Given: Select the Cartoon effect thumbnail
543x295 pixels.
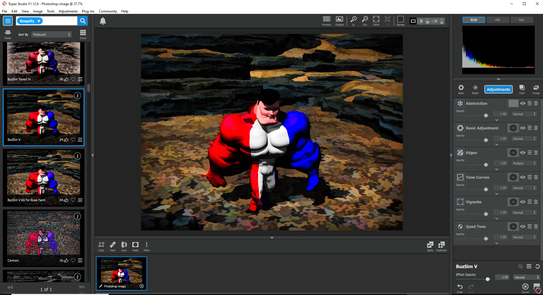Looking at the screenshot, I should (x=44, y=238).
